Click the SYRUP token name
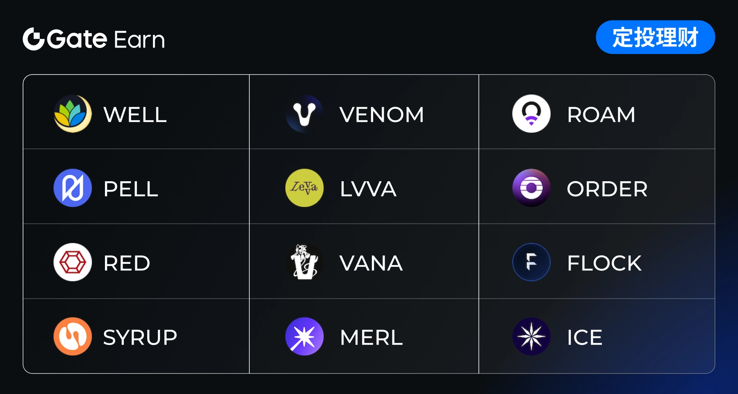738x394 pixels. (140, 338)
